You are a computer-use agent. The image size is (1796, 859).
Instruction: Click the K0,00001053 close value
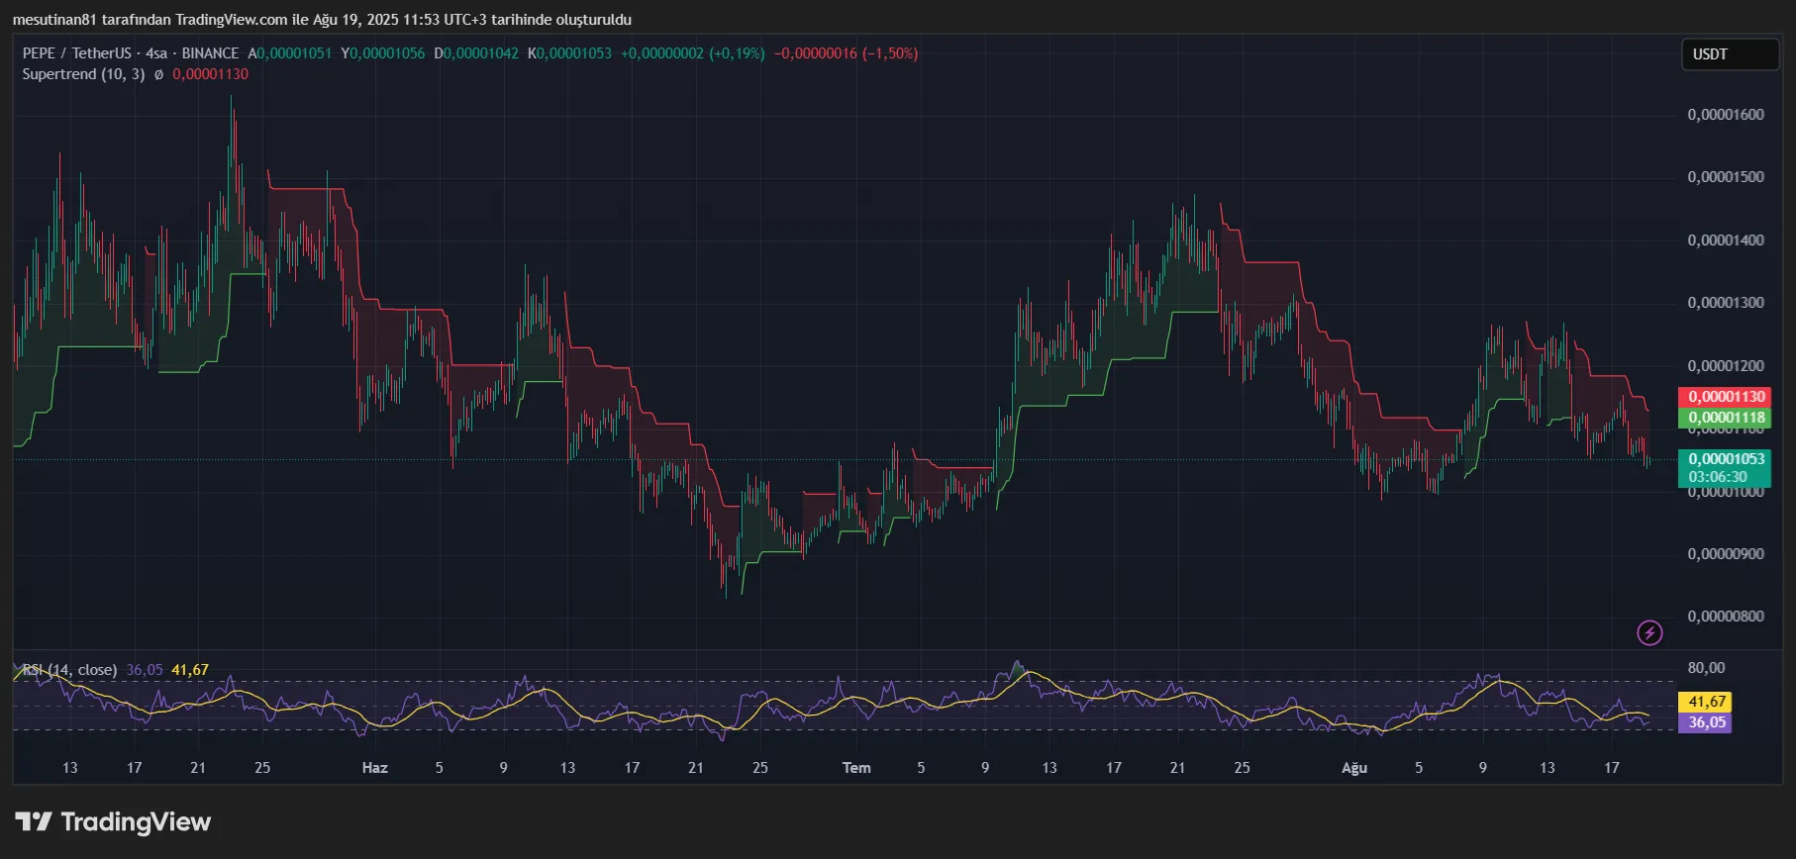pos(569,53)
